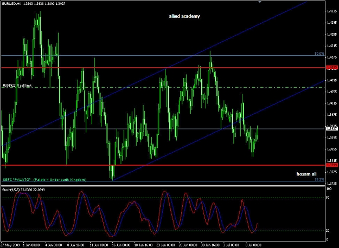Click the 1.3815 price axis value

[332, 161]
